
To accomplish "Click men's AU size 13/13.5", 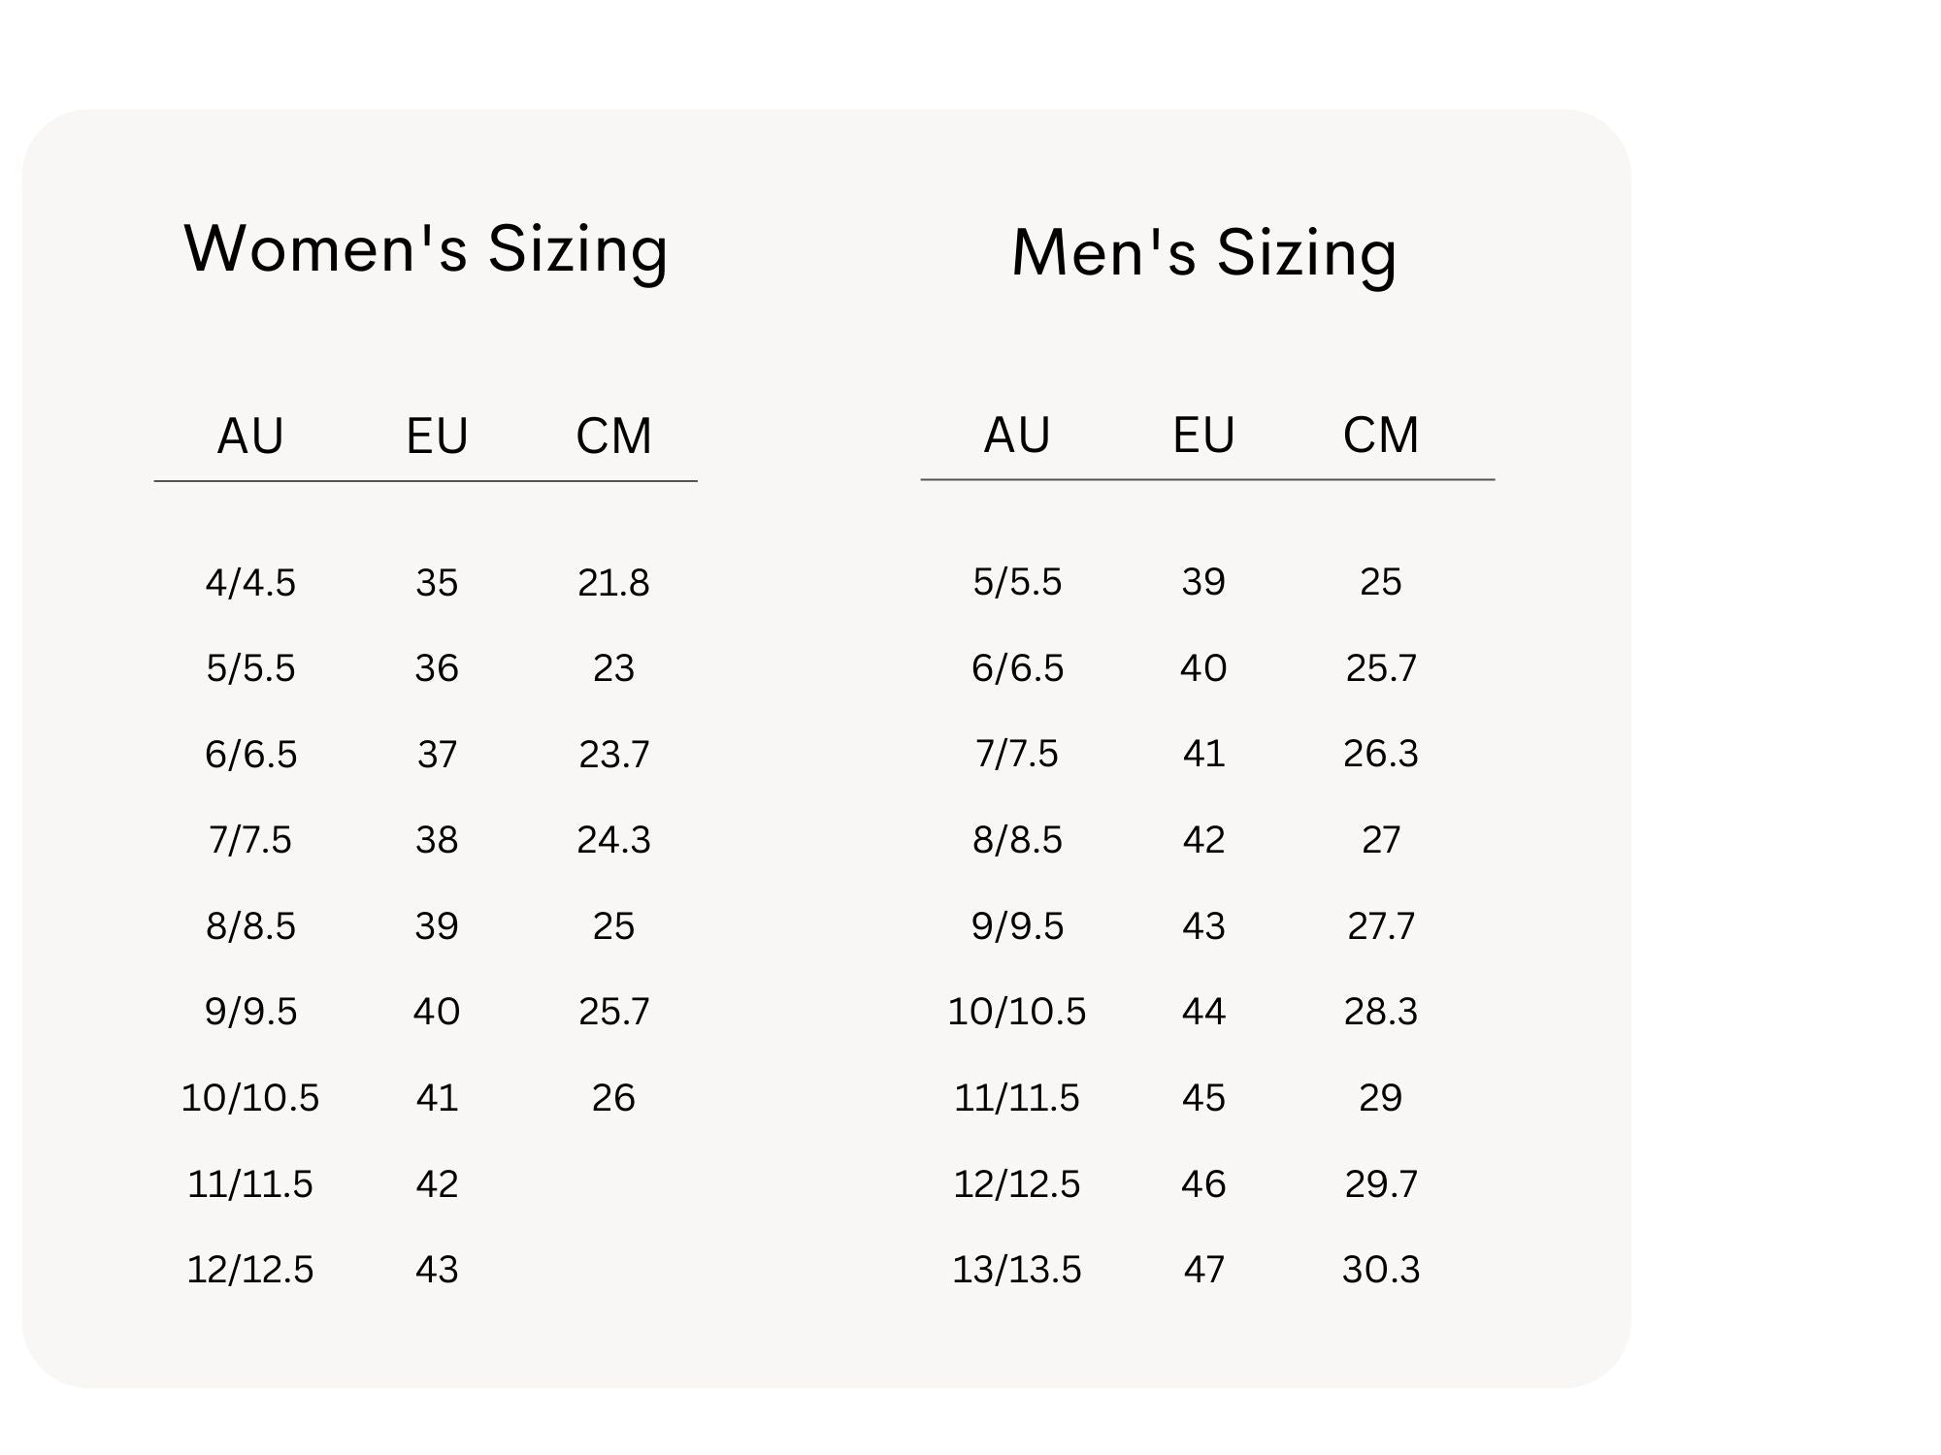I will click(1017, 1270).
